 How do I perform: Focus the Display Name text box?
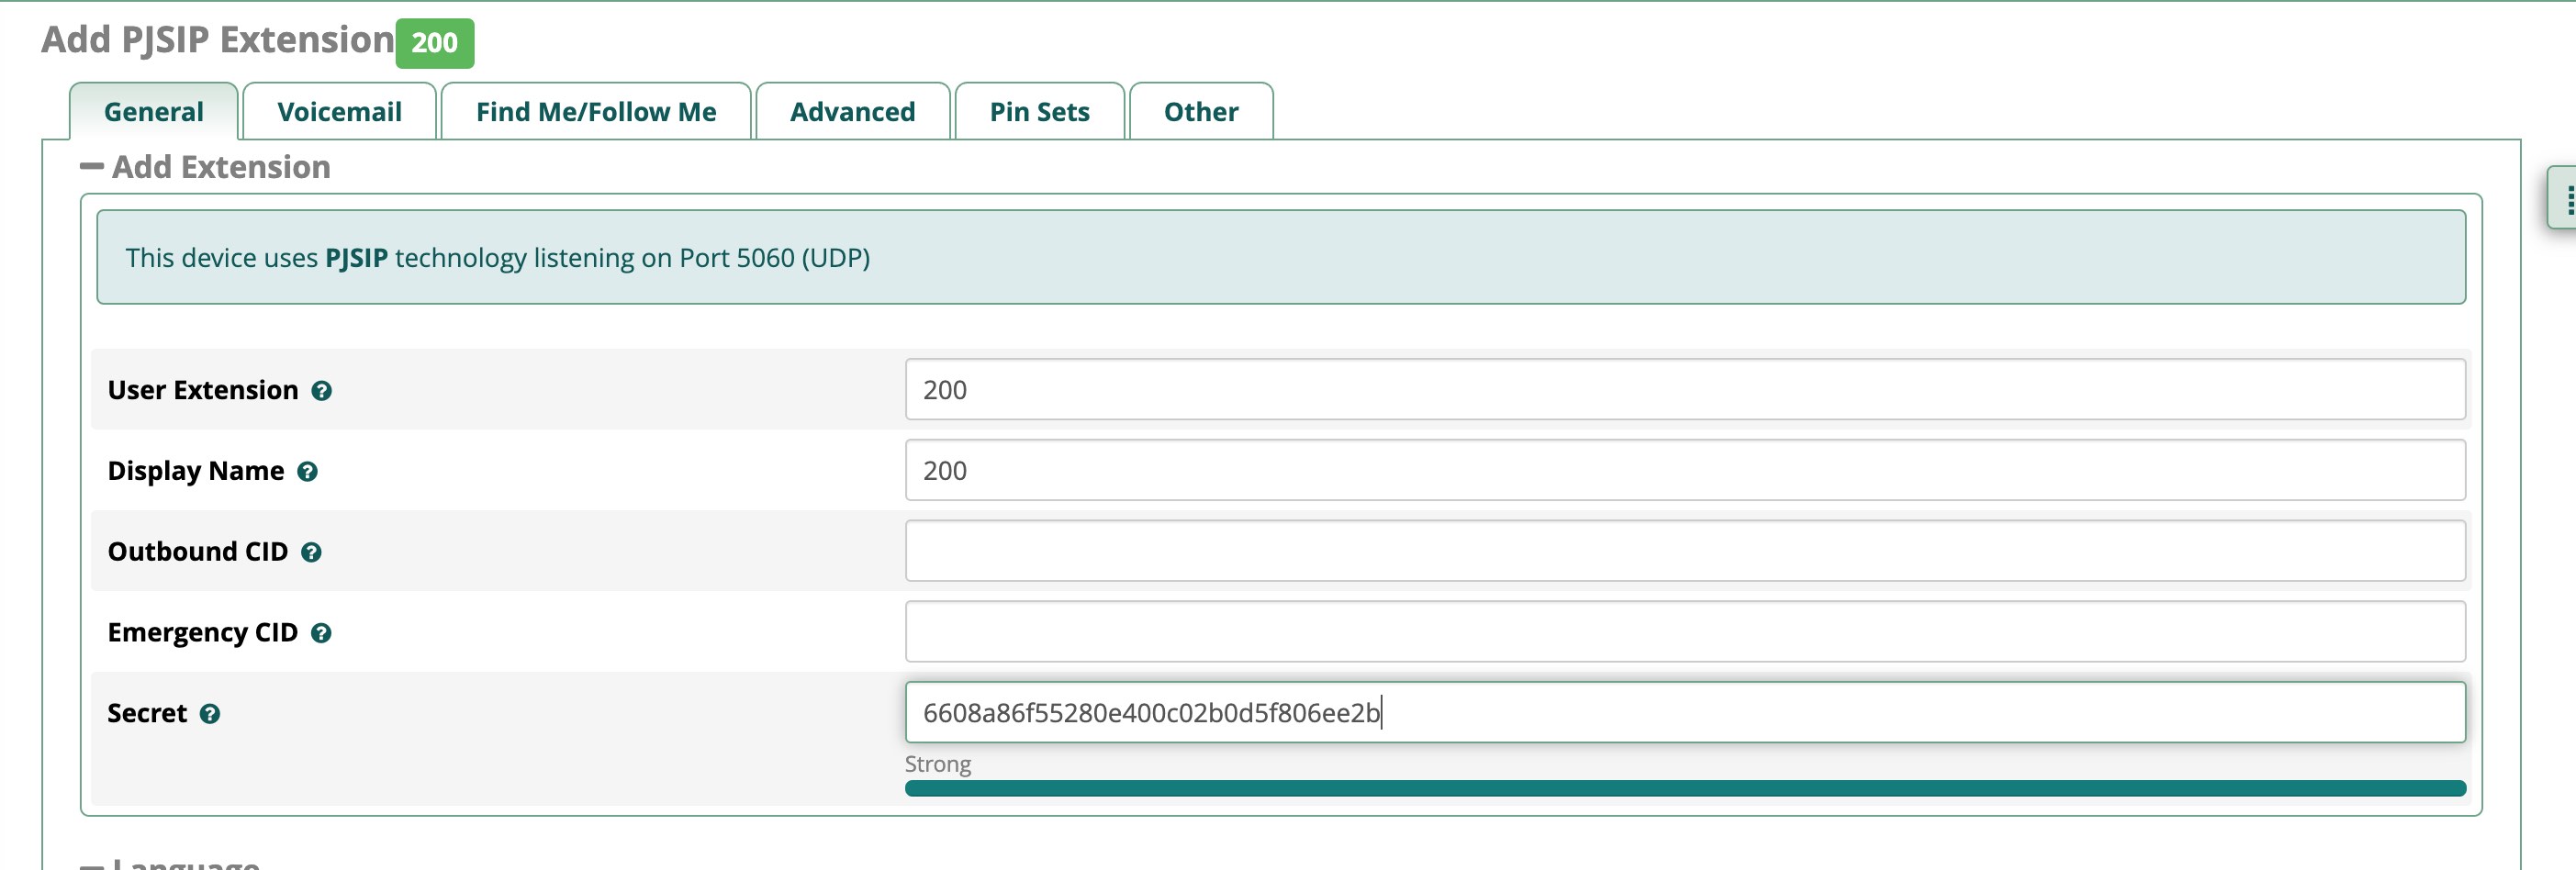[x=1684, y=471]
